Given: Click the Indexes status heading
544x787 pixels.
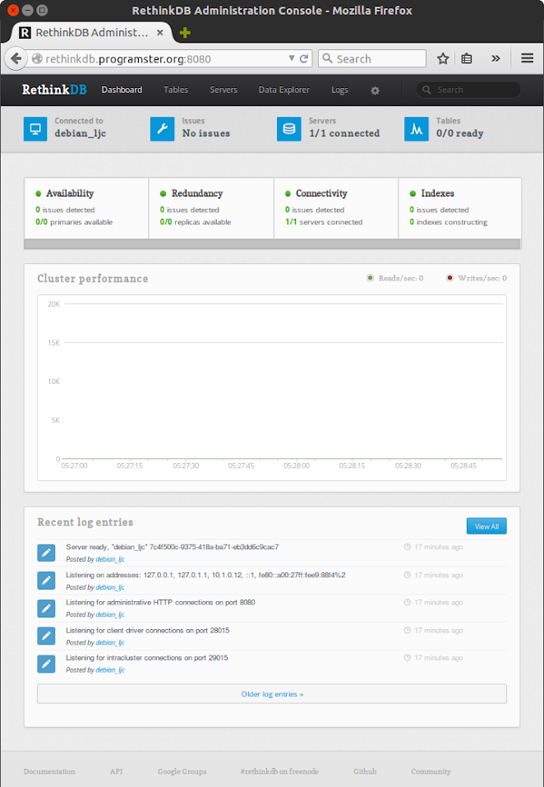Looking at the screenshot, I should pyautogui.click(x=437, y=193).
